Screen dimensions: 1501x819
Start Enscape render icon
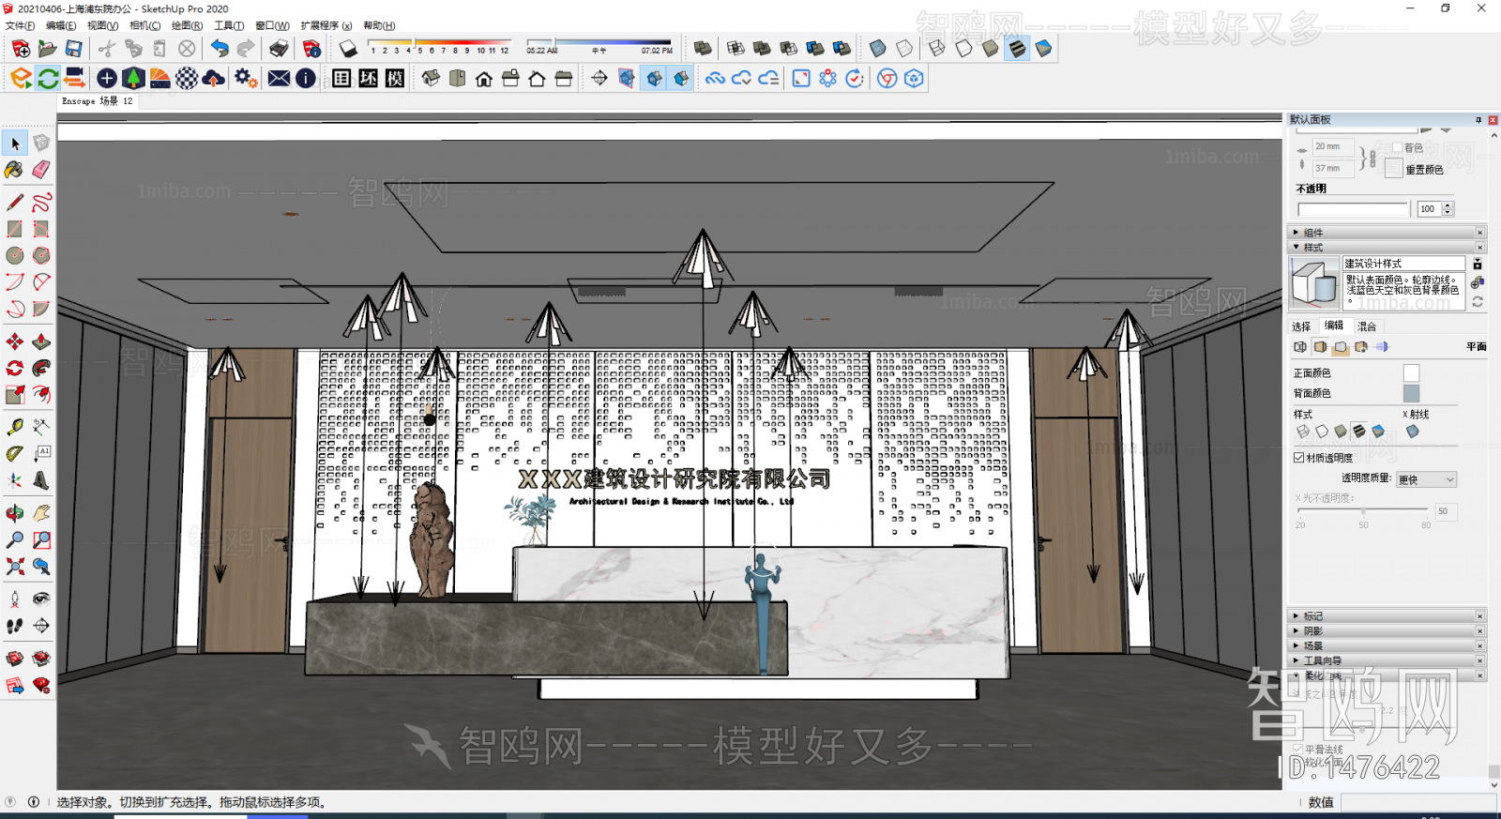[22, 78]
